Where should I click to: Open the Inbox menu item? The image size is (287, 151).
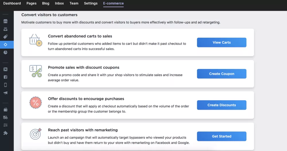59,3
